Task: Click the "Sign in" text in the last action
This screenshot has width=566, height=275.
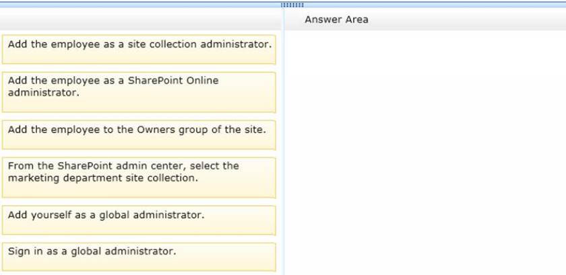Action: 26,251
